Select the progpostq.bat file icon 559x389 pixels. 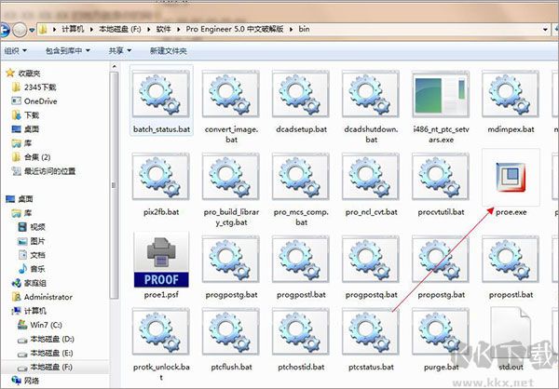pyautogui.click(x=371, y=260)
